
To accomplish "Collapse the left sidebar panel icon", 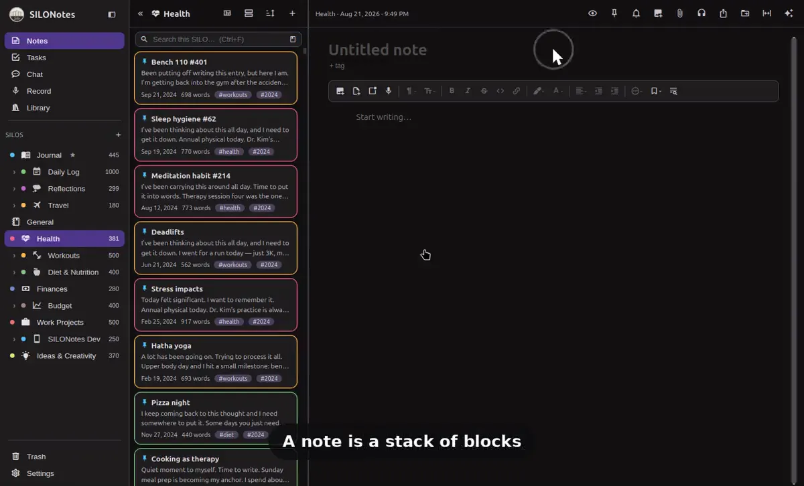I will 112,15.
